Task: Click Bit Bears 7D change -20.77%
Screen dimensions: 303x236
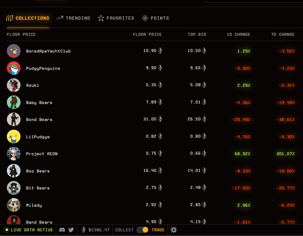Action: pos(285,188)
